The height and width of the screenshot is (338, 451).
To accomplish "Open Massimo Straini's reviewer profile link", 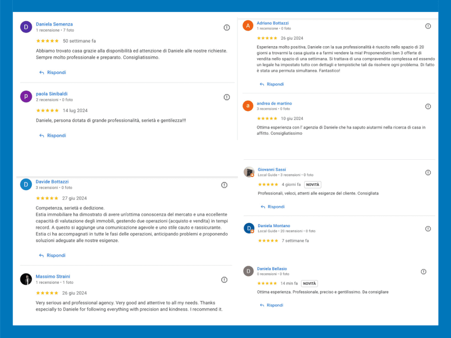I will click(53, 276).
